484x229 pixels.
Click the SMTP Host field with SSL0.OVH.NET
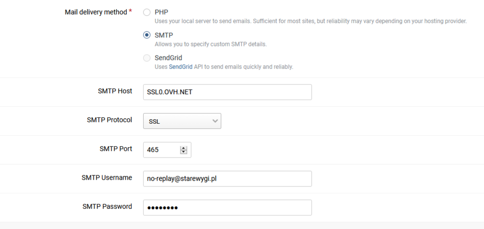coord(227,92)
